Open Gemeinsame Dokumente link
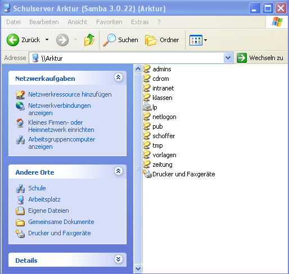The height and width of the screenshot is (274, 289). click(61, 222)
